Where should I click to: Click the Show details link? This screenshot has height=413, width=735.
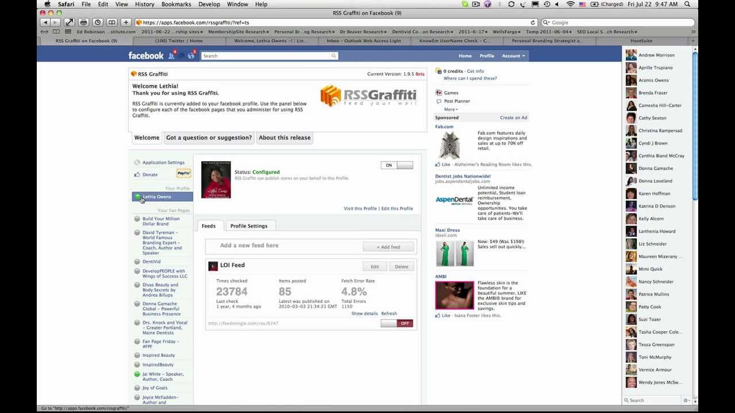click(365, 314)
